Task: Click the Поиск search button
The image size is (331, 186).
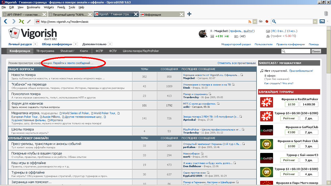Action: pyautogui.click(x=316, y=51)
